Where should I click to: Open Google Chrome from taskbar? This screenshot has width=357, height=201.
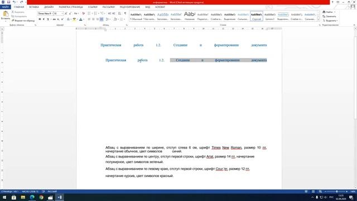[41, 197]
